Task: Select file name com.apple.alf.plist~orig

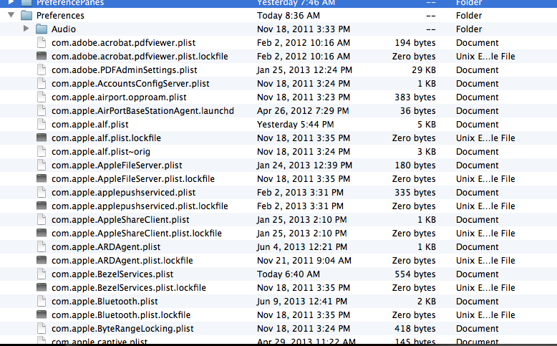Action: [x=101, y=152]
